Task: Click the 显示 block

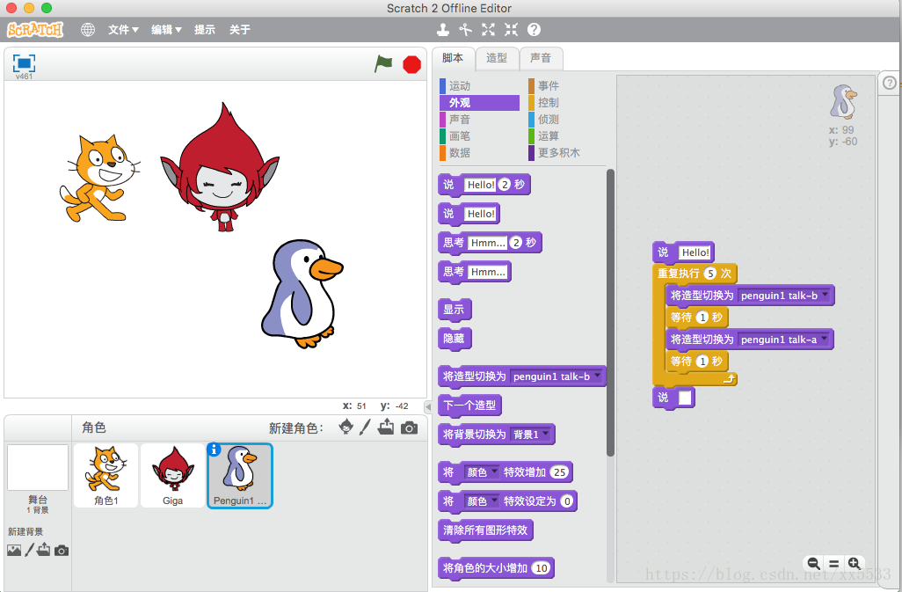Action: 455,310
